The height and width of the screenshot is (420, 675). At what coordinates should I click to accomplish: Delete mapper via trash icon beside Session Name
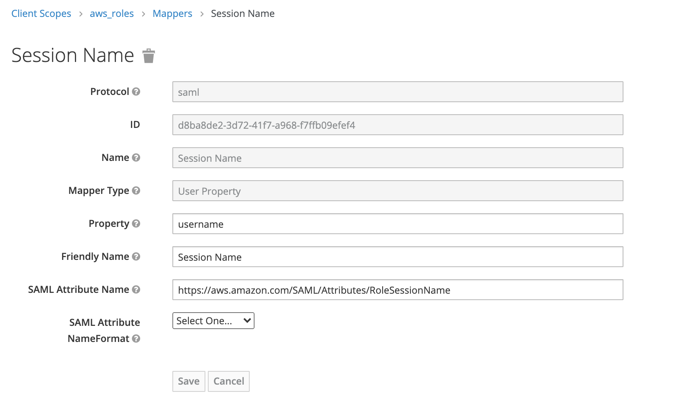point(149,56)
